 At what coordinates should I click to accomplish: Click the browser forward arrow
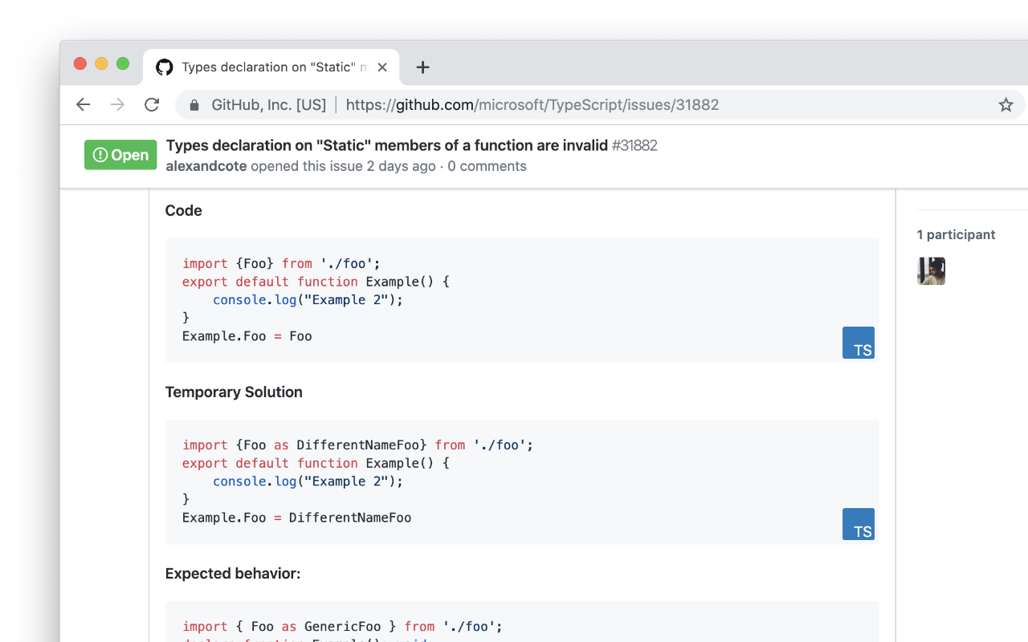tap(118, 104)
